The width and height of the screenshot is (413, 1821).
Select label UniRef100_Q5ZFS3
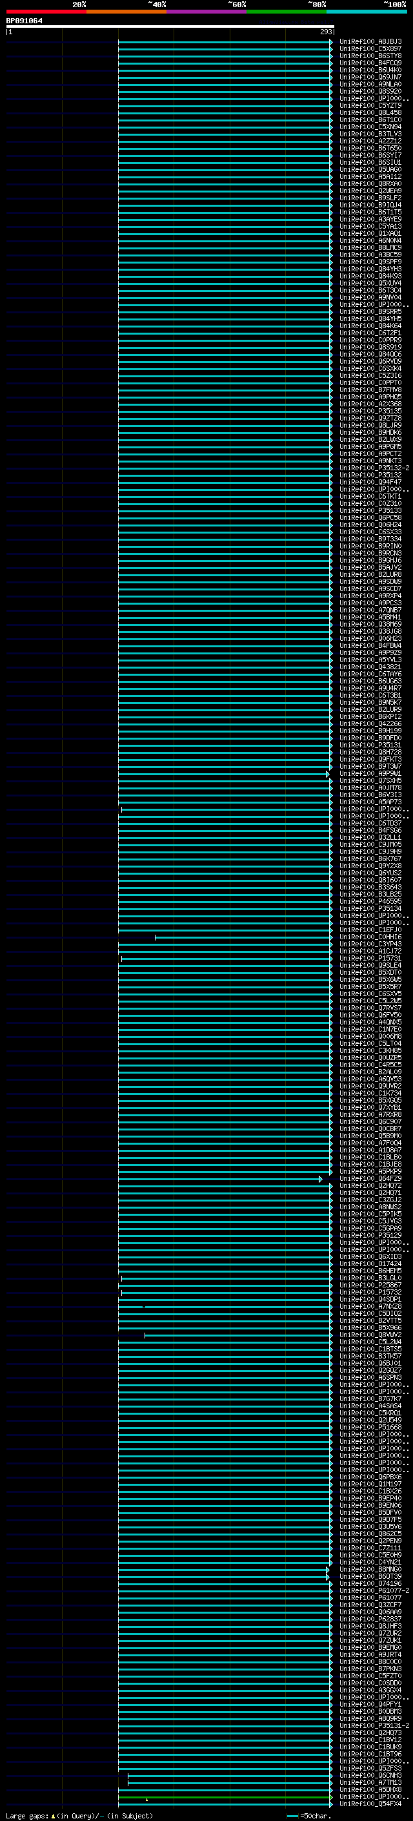[x=370, y=1768]
